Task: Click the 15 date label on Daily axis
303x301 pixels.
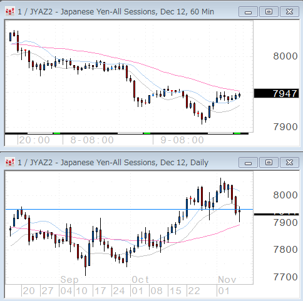Action: pyautogui.click(x=175, y=291)
